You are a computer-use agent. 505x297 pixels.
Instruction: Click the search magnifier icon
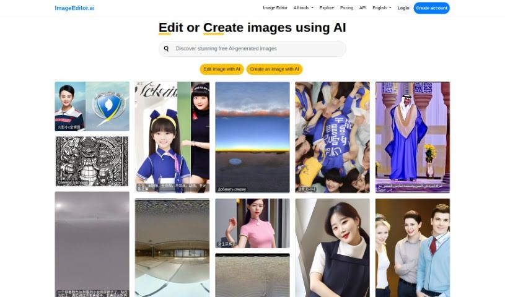(x=166, y=49)
